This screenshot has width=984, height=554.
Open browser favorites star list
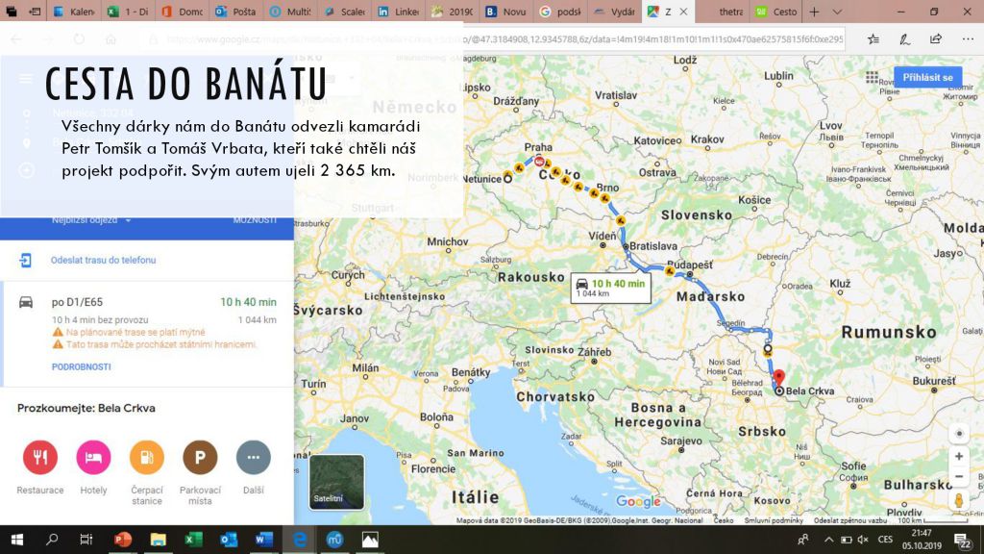tap(873, 38)
